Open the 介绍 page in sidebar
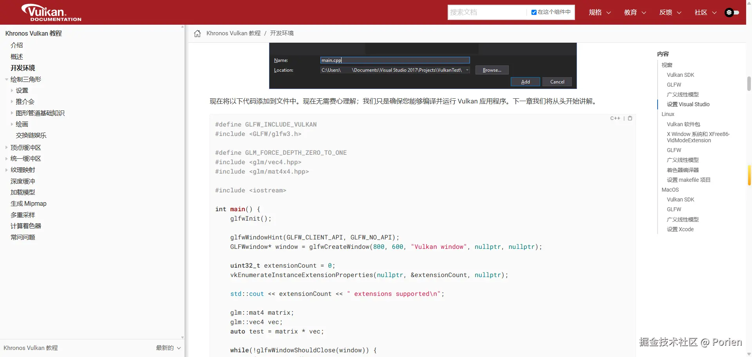752x357 pixels. point(17,45)
